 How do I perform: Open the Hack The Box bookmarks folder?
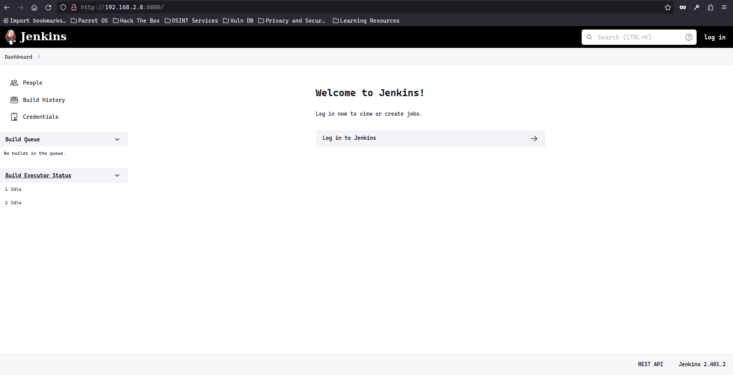tap(136, 21)
